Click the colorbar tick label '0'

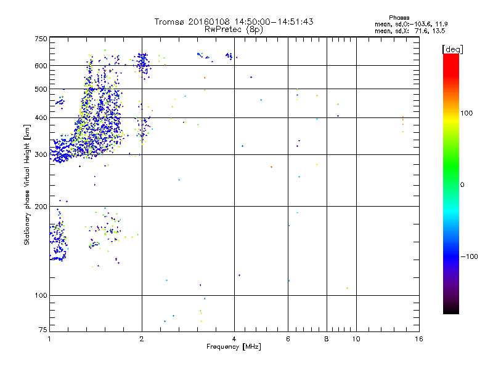(x=462, y=185)
